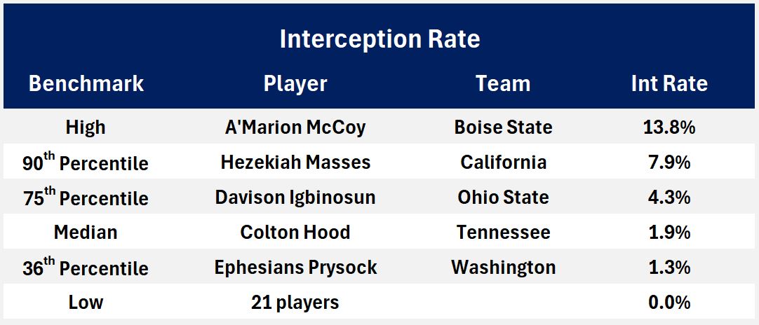Click the Team column header

point(503,84)
